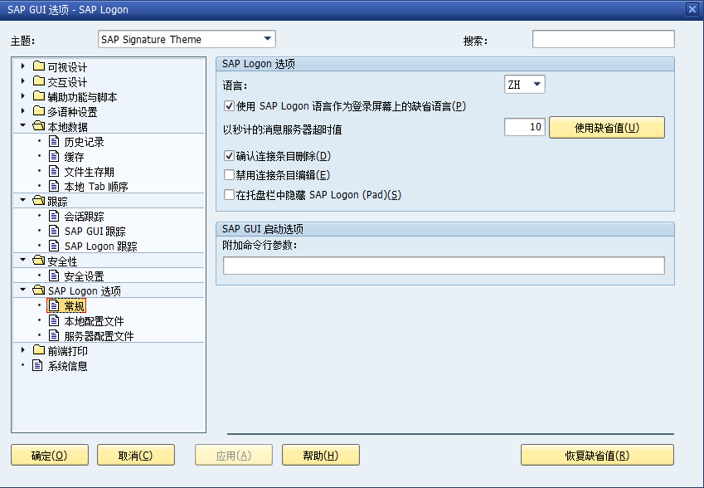Expand the 可视设计 tree node arrow
Image resolution: width=704 pixels, height=488 pixels.
[x=23, y=66]
